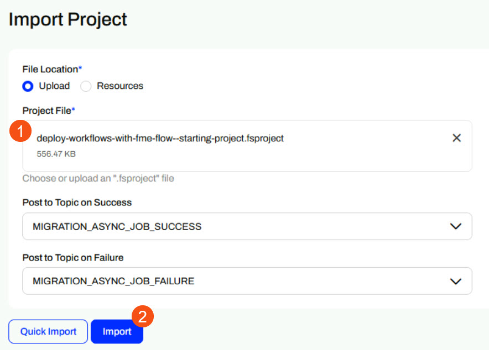Click the Post to Topic on Success label

[77, 203]
